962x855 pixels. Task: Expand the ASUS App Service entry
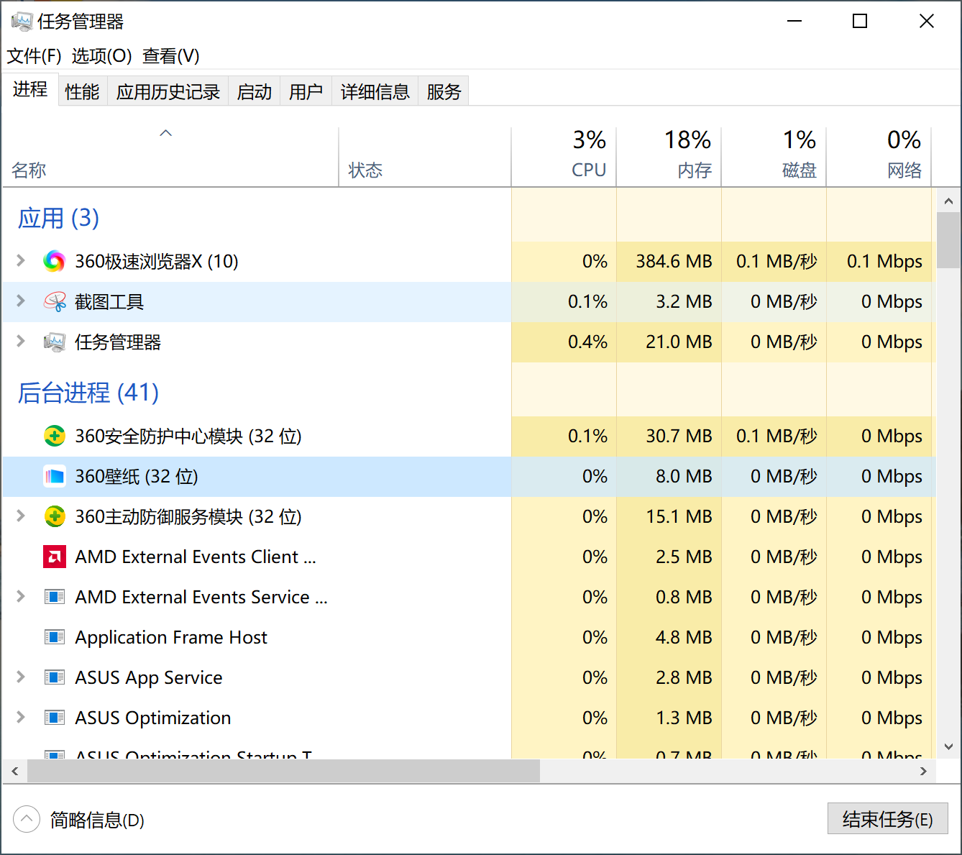pyautogui.click(x=21, y=677)
